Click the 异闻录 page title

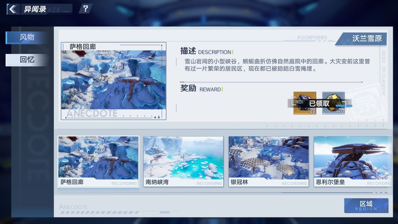pos(35,9)
